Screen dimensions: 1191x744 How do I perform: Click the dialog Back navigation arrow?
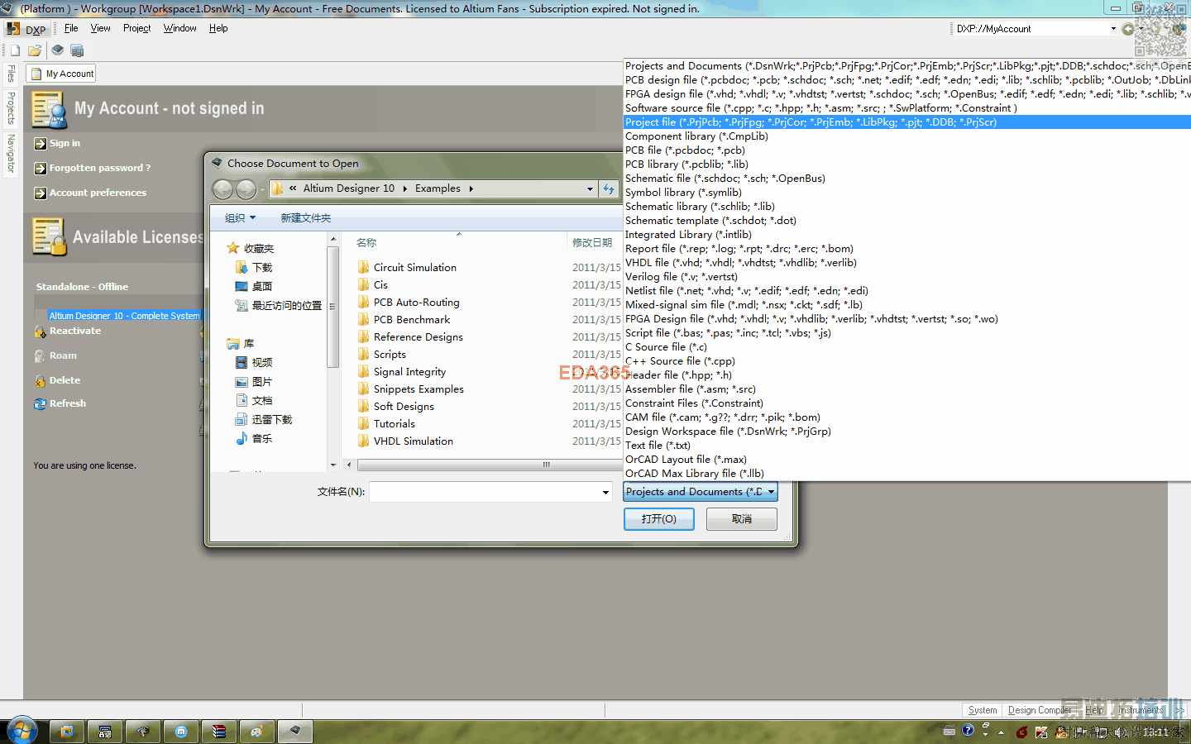click(222, 189)
